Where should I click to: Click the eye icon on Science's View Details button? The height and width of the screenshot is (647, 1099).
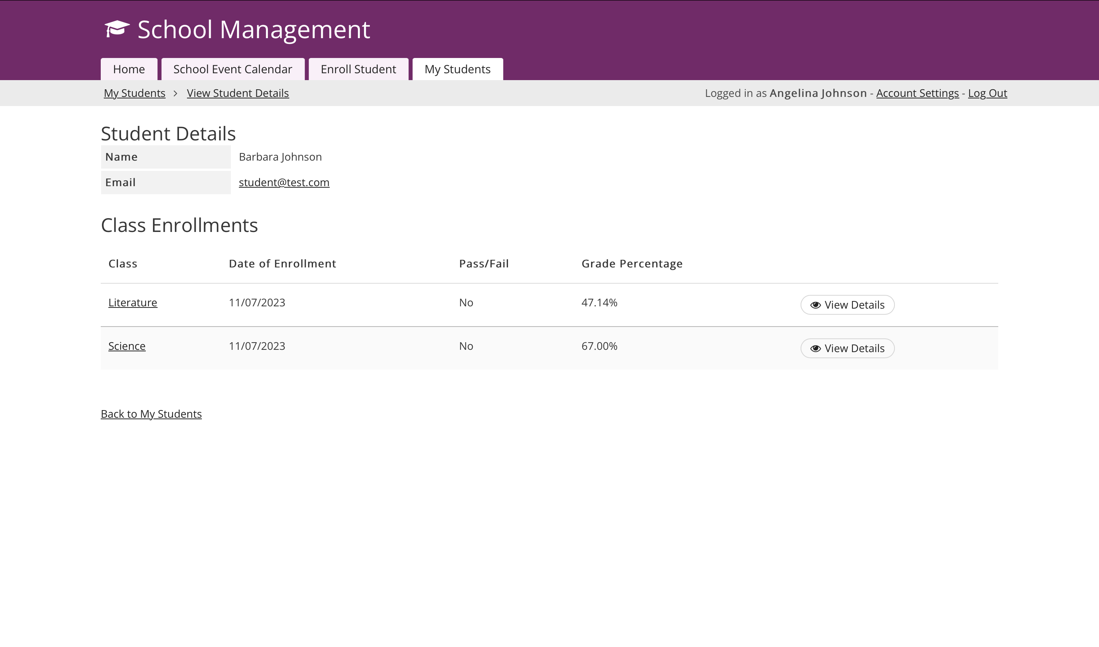coord(815,348)
